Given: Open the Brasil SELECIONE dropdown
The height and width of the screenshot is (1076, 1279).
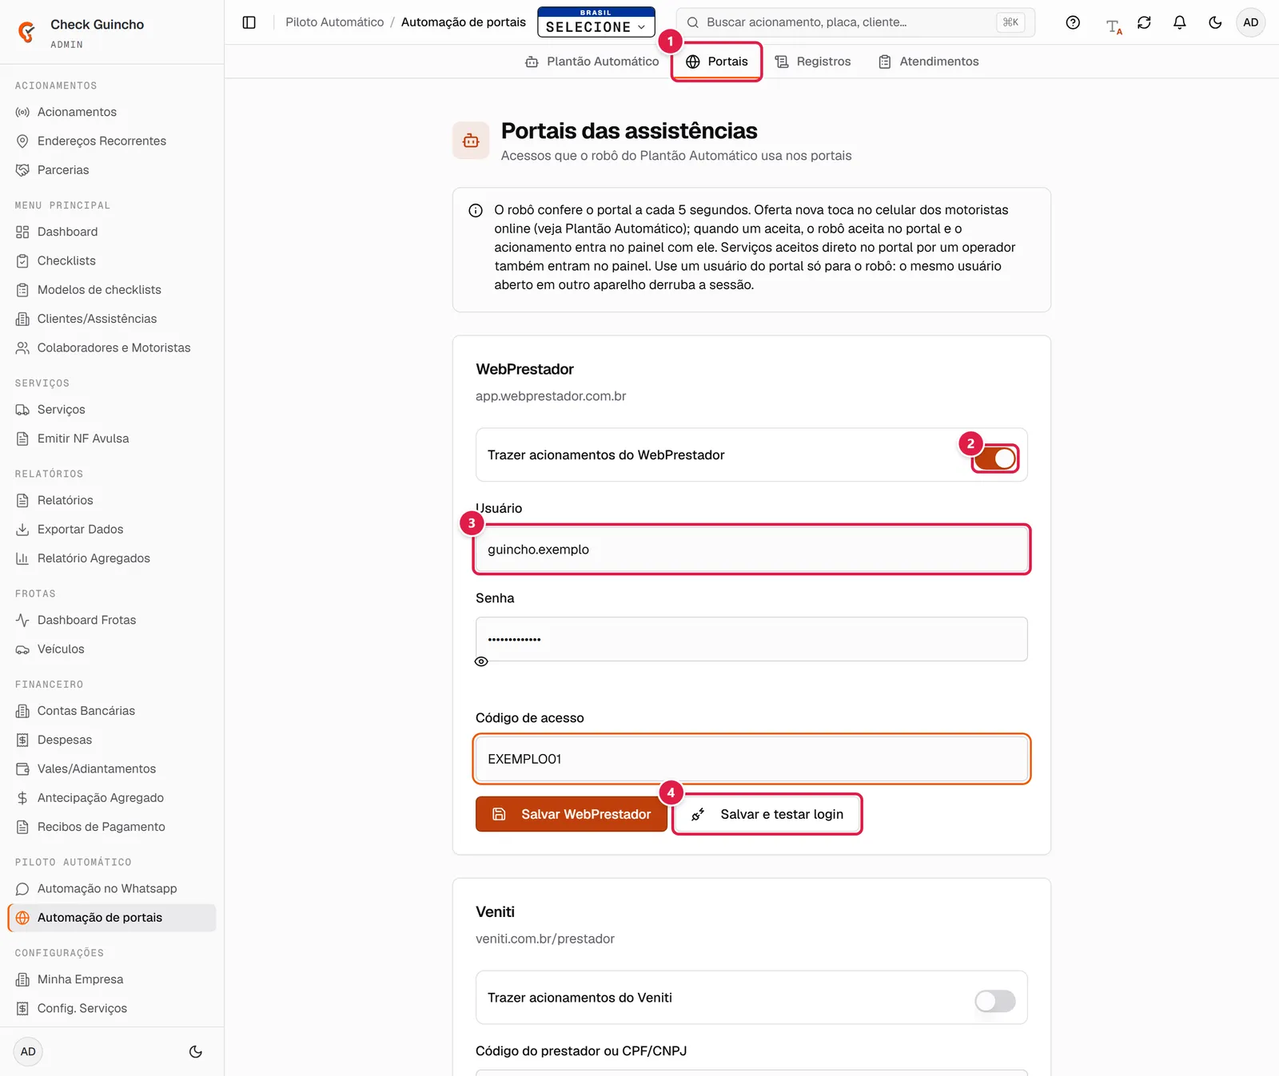Looking at the screenshot, I should tap(596, 22).
